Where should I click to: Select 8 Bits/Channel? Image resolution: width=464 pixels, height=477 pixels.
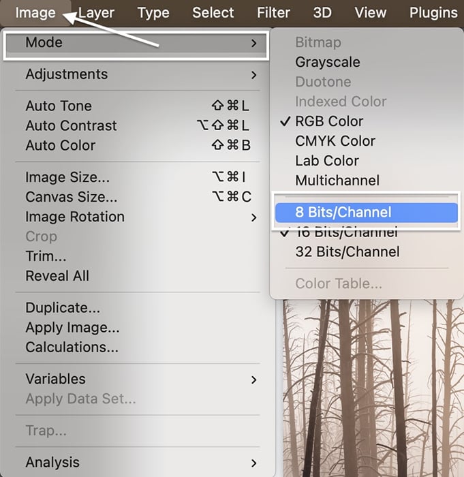[367, 213]
